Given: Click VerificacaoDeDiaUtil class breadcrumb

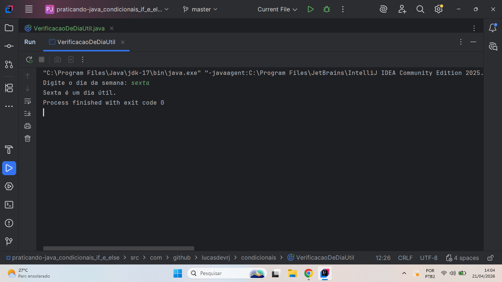Looking at the screenshot, I should (321, 258).
